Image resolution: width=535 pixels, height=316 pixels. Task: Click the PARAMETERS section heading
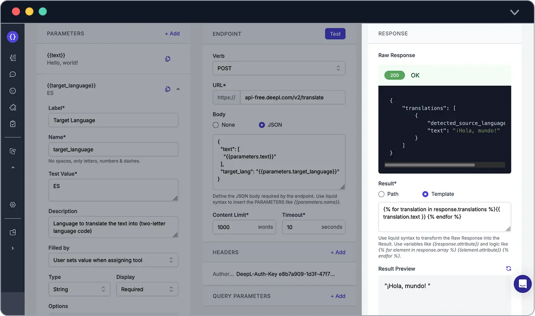pyautogui.click(x=65, y=34)
